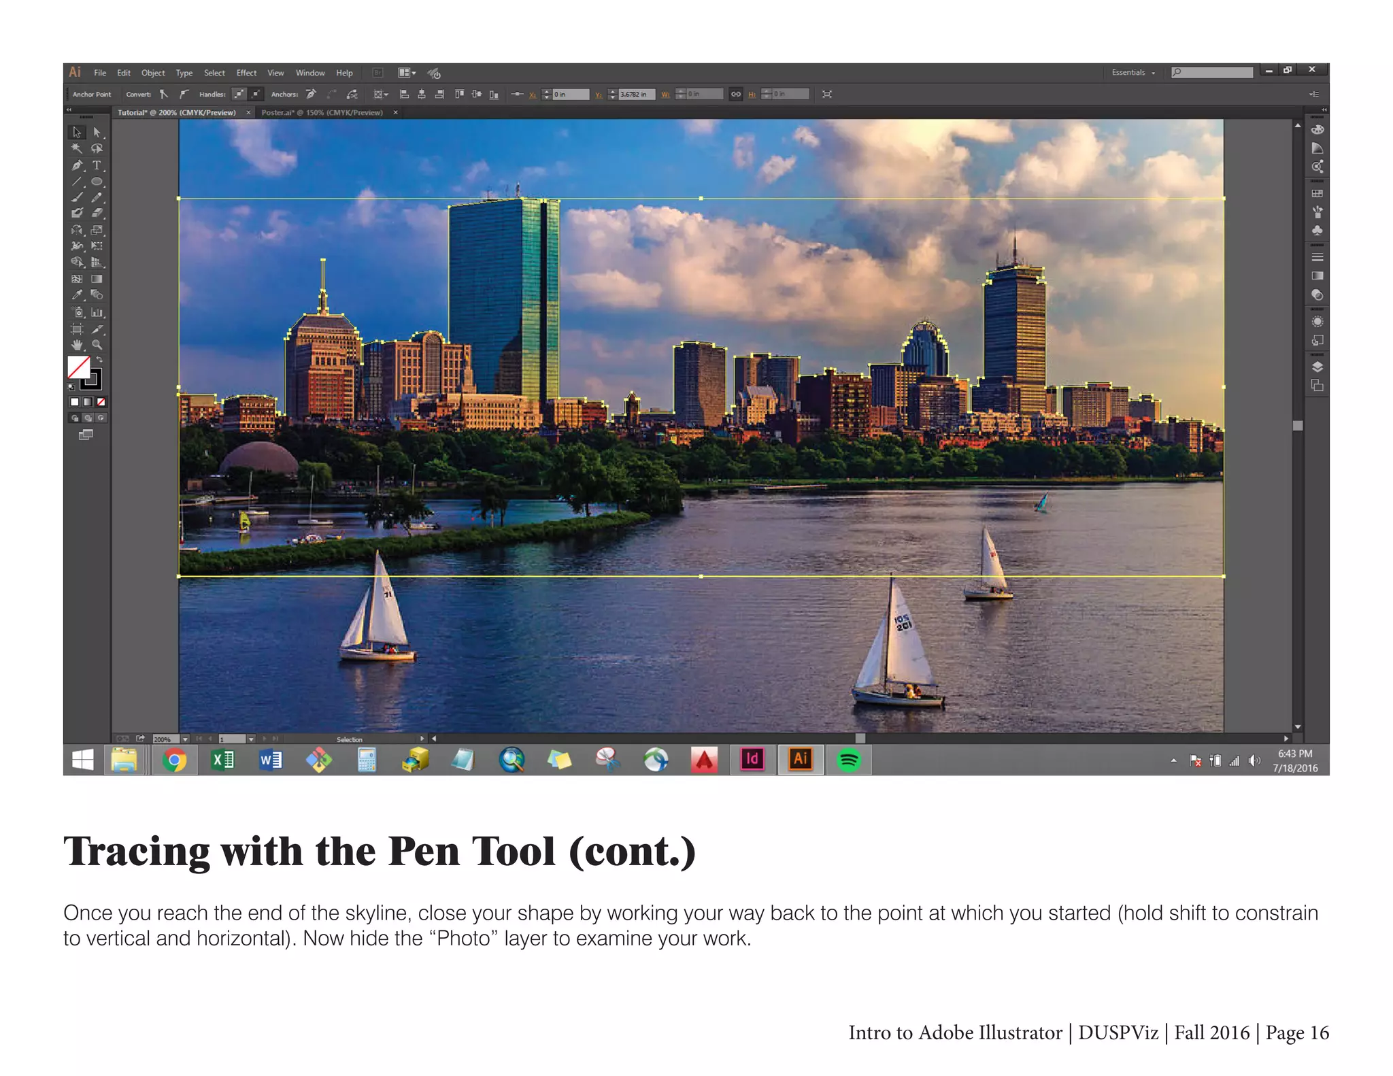Image resolution: width=1393 pixels, height=1076 pixels.
Task: Pick the Paintbrush tool
Action: 77,197
